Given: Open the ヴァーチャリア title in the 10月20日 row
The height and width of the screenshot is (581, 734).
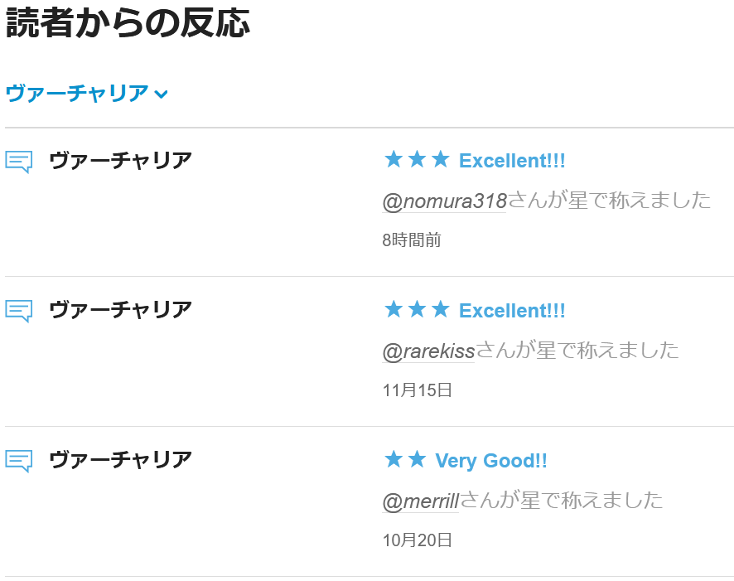Looking at the screenshot, I should [x=121, y=459].
